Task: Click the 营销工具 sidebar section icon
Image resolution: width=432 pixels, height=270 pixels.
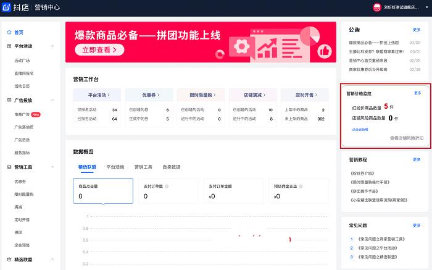Action: click(x=9, y=167)
